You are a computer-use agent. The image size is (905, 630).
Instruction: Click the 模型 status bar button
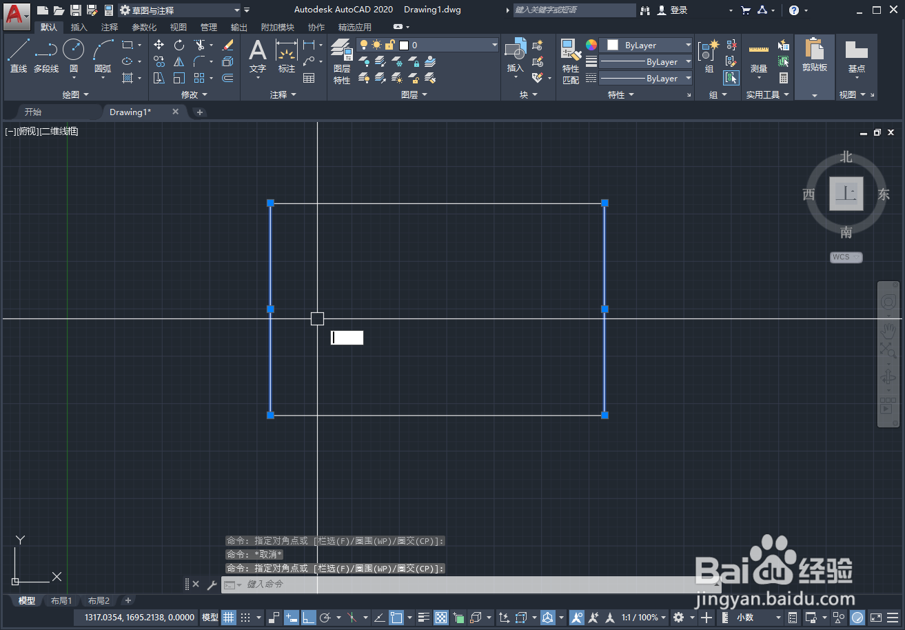[x=210, y=618]
